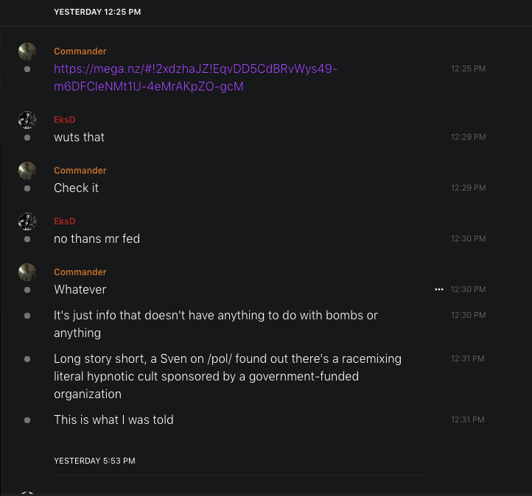Click the dot beside "This is what I was told"
Screen dimensions: 532x496
(27, 420)
